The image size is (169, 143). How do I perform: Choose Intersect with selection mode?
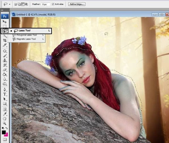[26, 4]
